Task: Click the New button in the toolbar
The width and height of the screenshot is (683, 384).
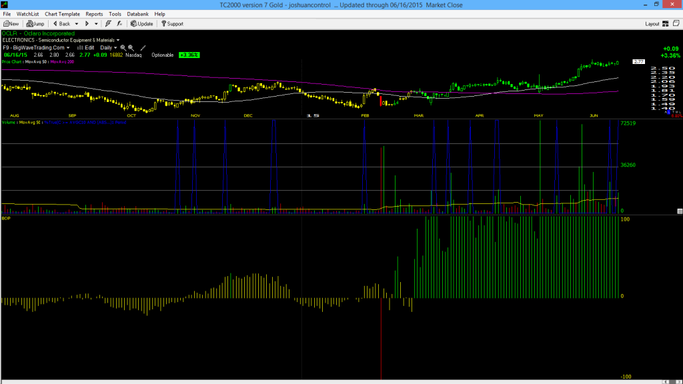Action: click(x=11, y=24)
